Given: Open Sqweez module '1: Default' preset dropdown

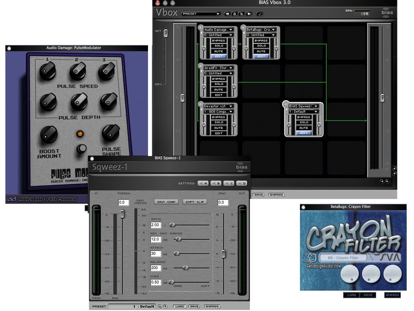Looking at the screenshot, I should coord(303,112).
